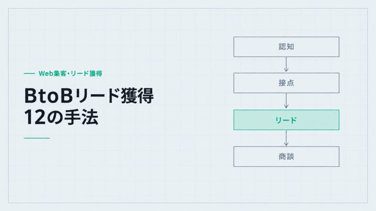This screenshot has height=211, width=376.
Task: Click the 接点 label text
Action: 286,83
